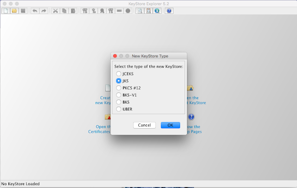
Task: Choose the PKCS #12 keystore type
Action: 119,88
